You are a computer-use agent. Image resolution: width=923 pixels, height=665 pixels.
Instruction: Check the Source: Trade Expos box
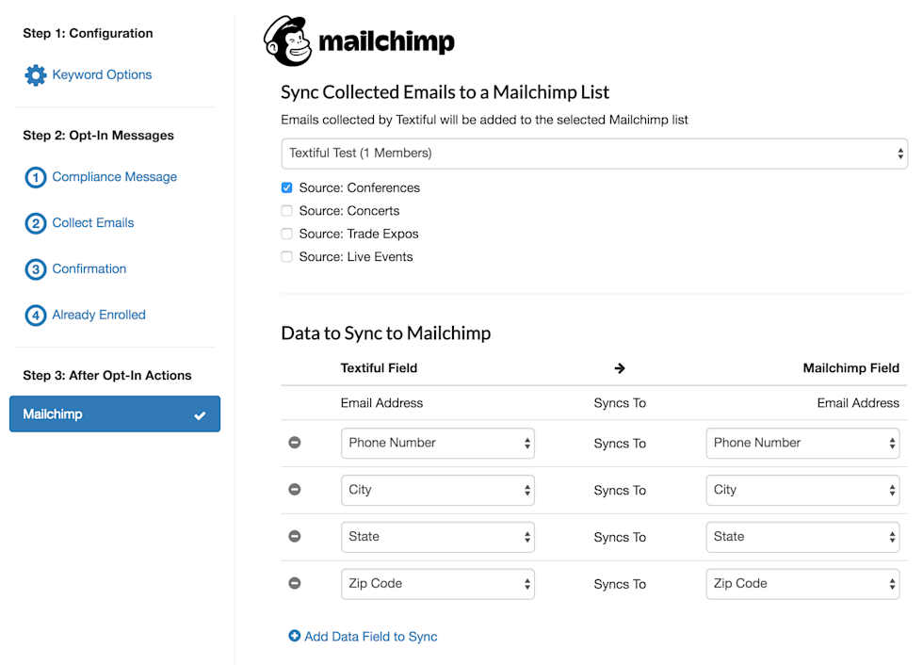[287, 234]
